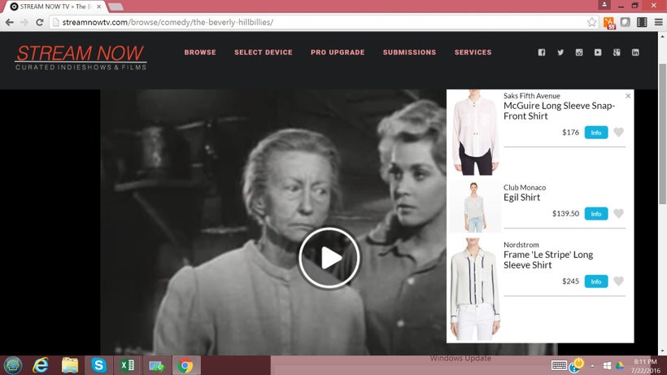
Task: Open File Explorer from taskbar
Action: click(x=70, y=365)
